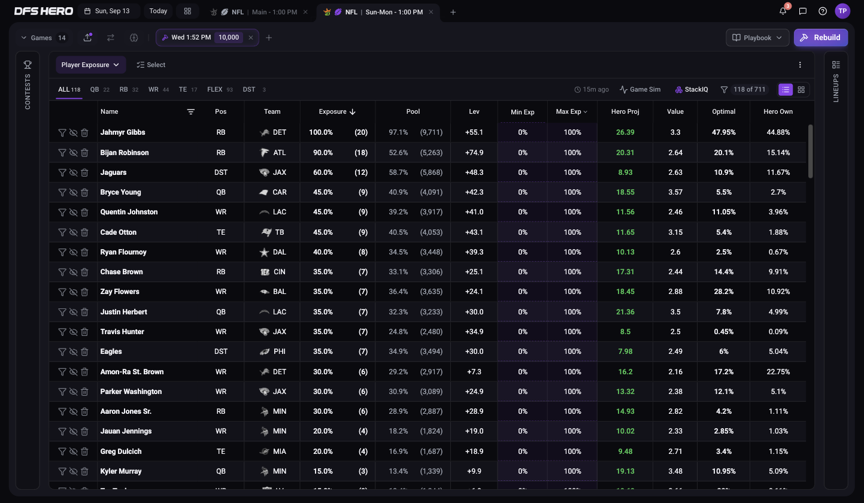Click the Today button
Image resolution: width=864 pixels, height=503 pixels.
coord(158,11)
